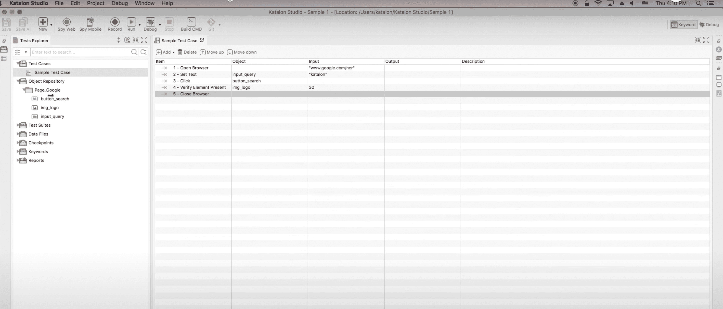
Task: Click link-with-editor icon in Tests Explorer
Action: tap(127, 40)
